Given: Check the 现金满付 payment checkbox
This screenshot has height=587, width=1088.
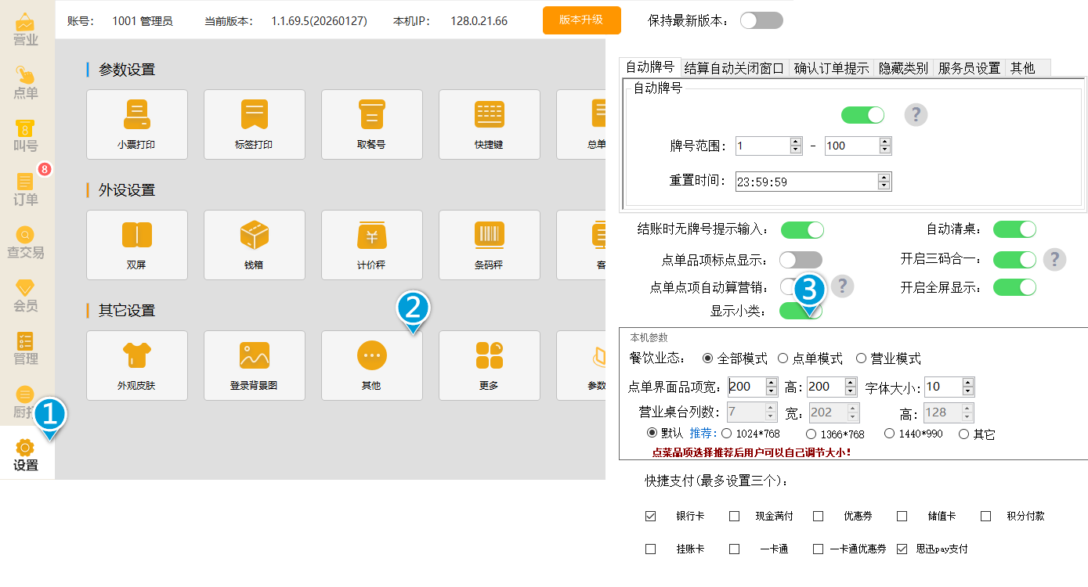Looking at the screenshot, I should pos(734,517).
